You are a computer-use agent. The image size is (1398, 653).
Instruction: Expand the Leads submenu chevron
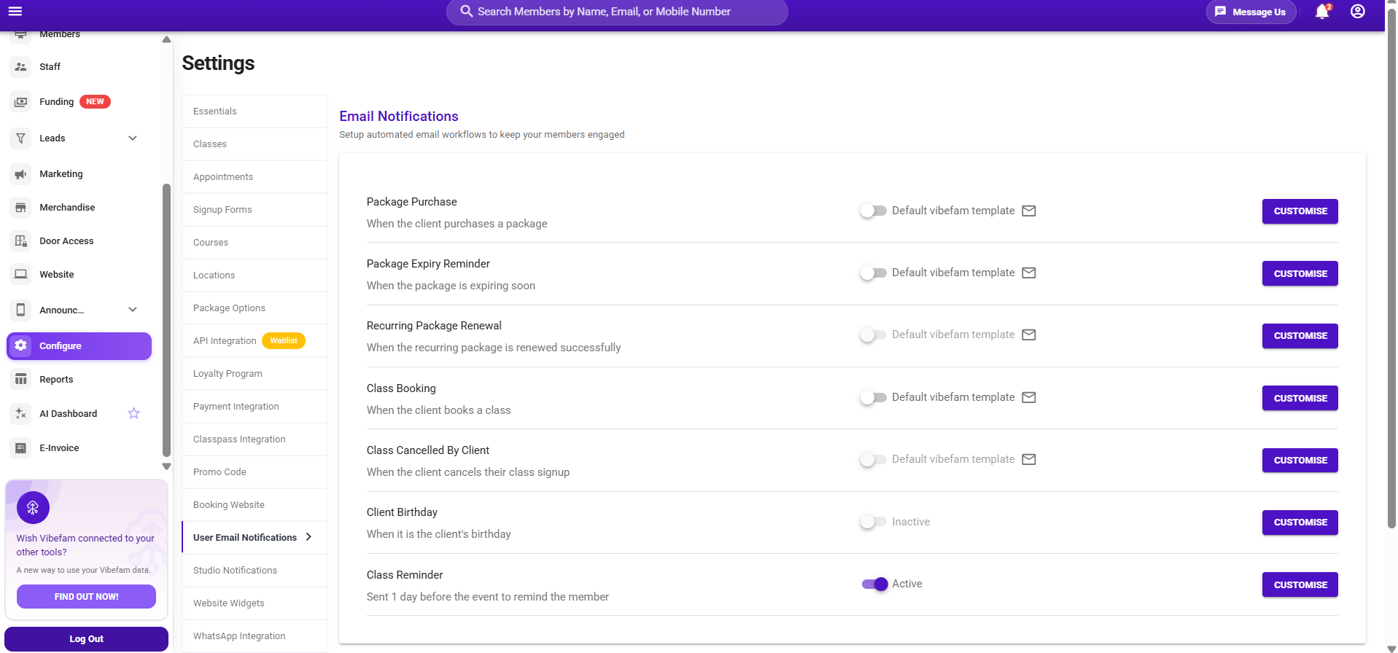[x=133, y=138]
